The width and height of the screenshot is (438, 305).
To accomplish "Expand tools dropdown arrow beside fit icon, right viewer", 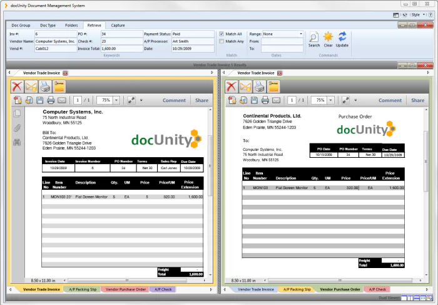I will click(x=355, y=100).
